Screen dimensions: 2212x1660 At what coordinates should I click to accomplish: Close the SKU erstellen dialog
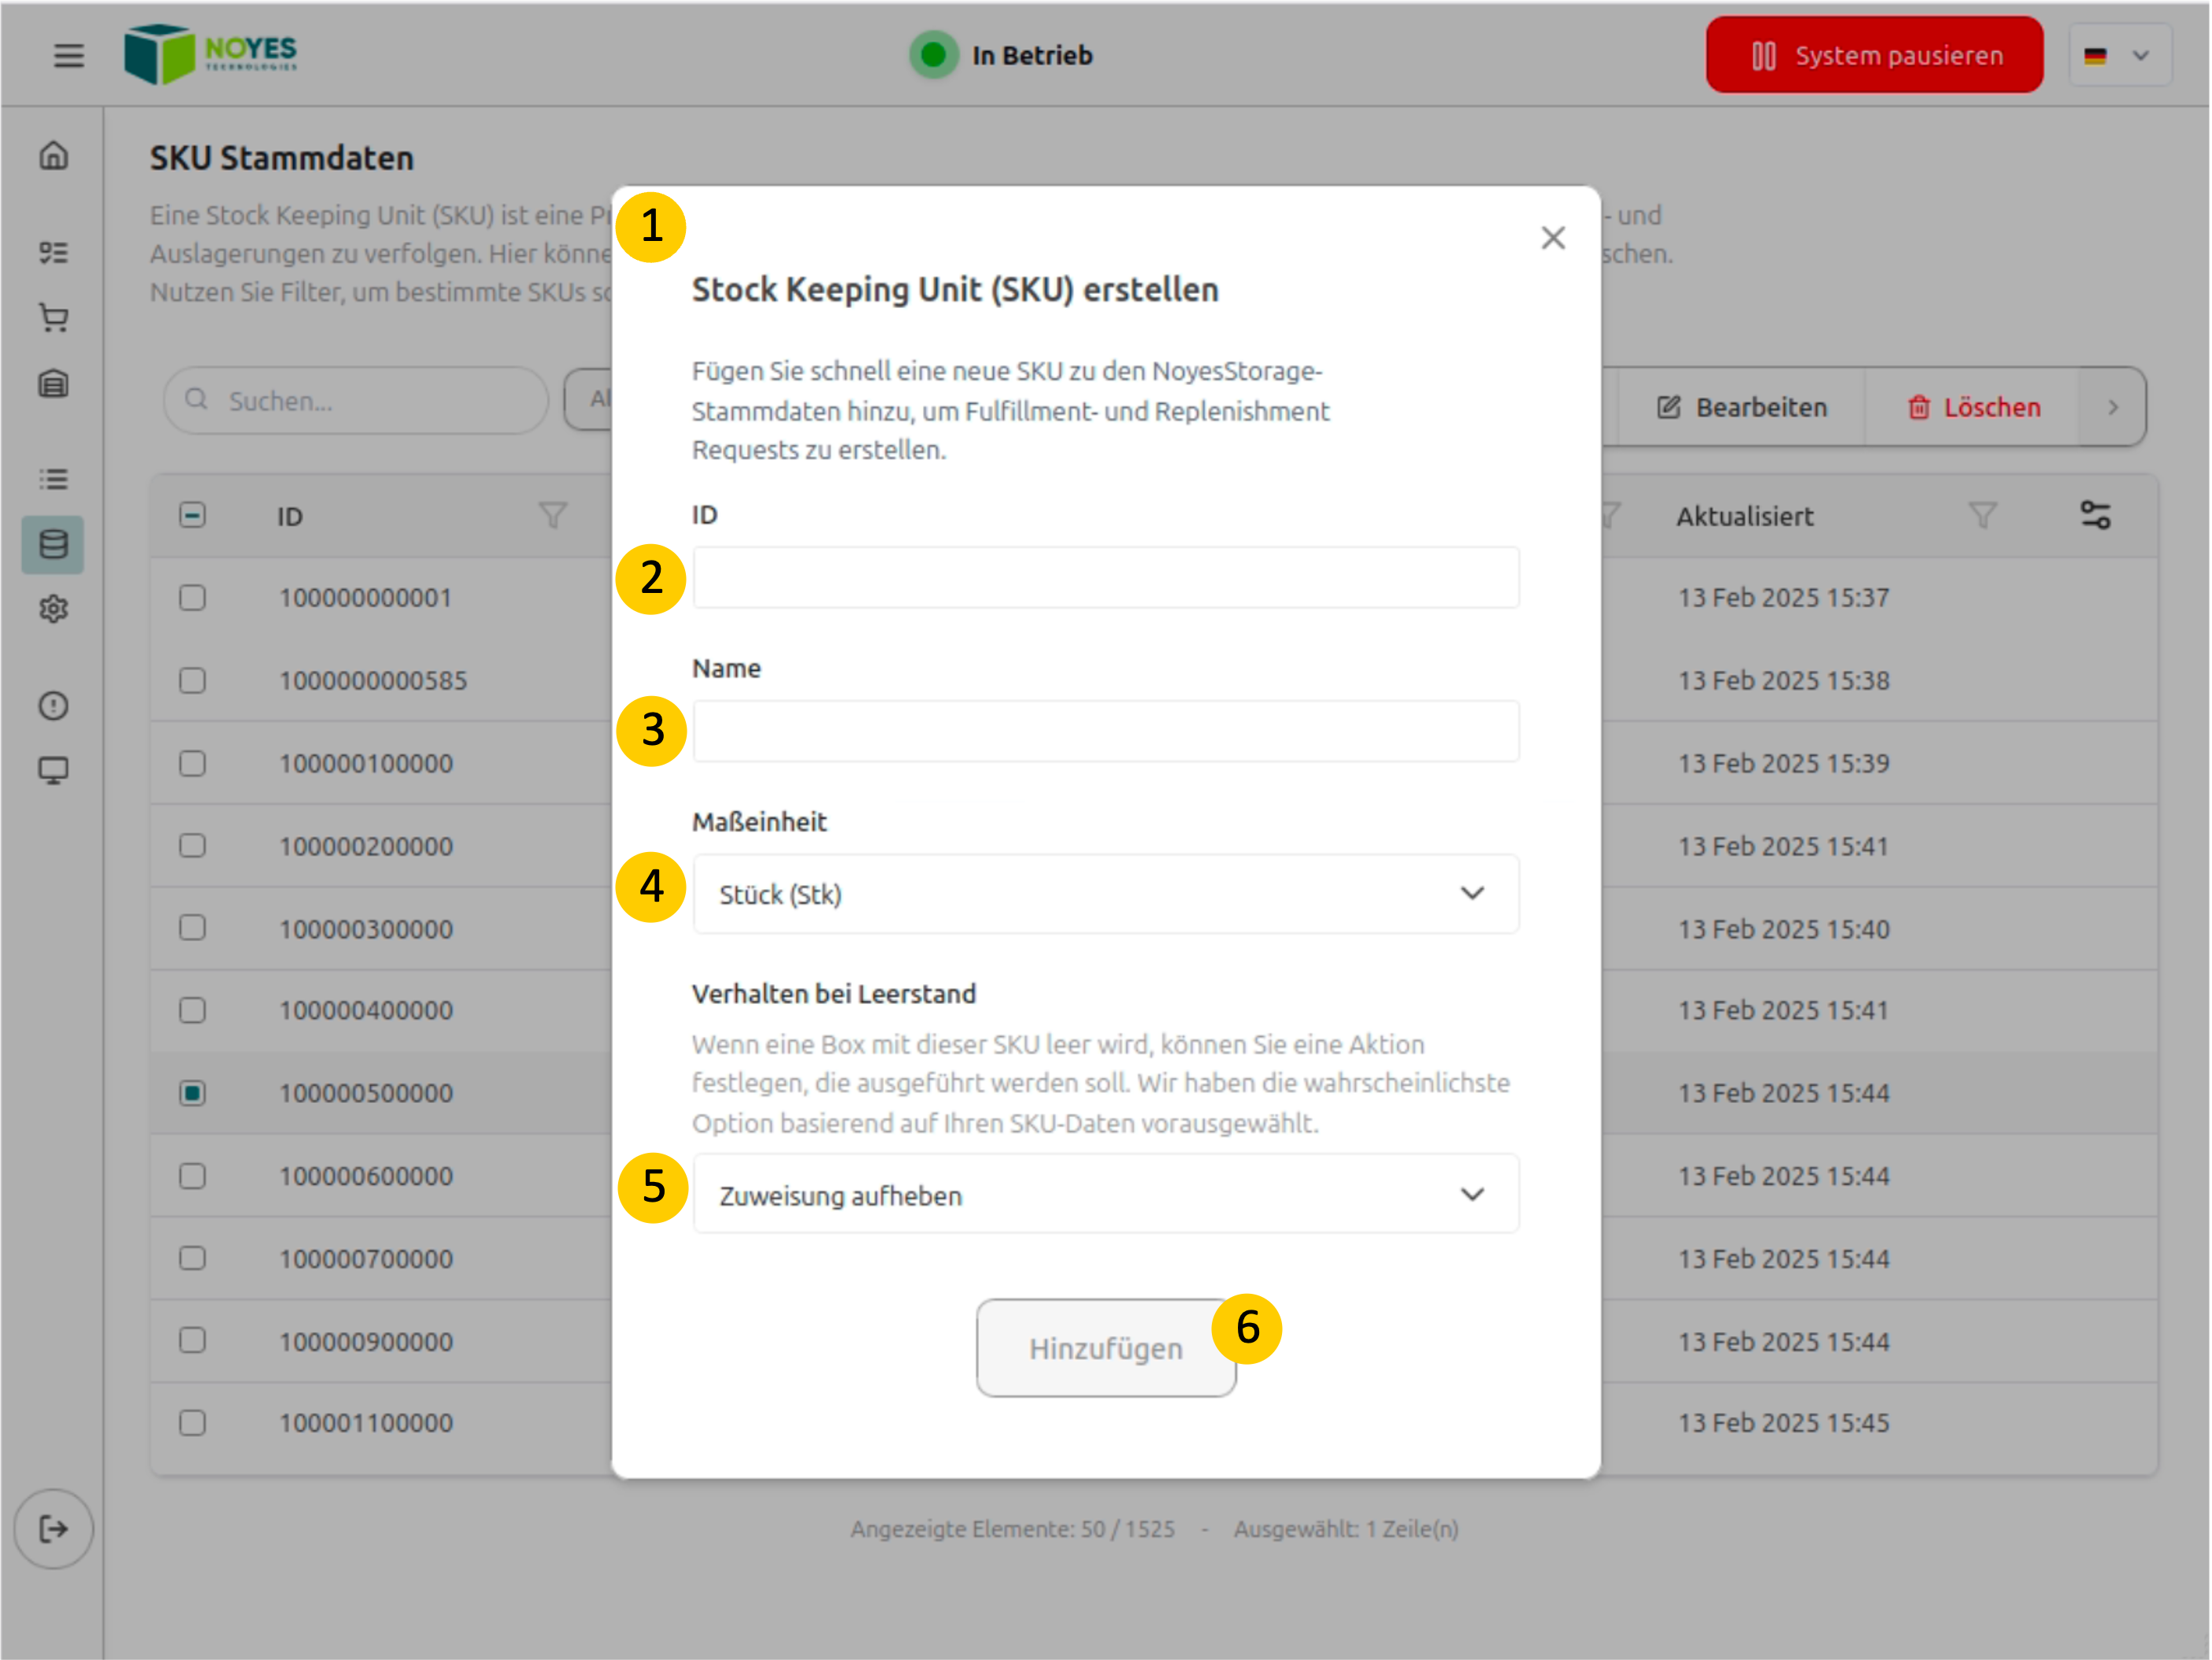(x=1553, y=238)
